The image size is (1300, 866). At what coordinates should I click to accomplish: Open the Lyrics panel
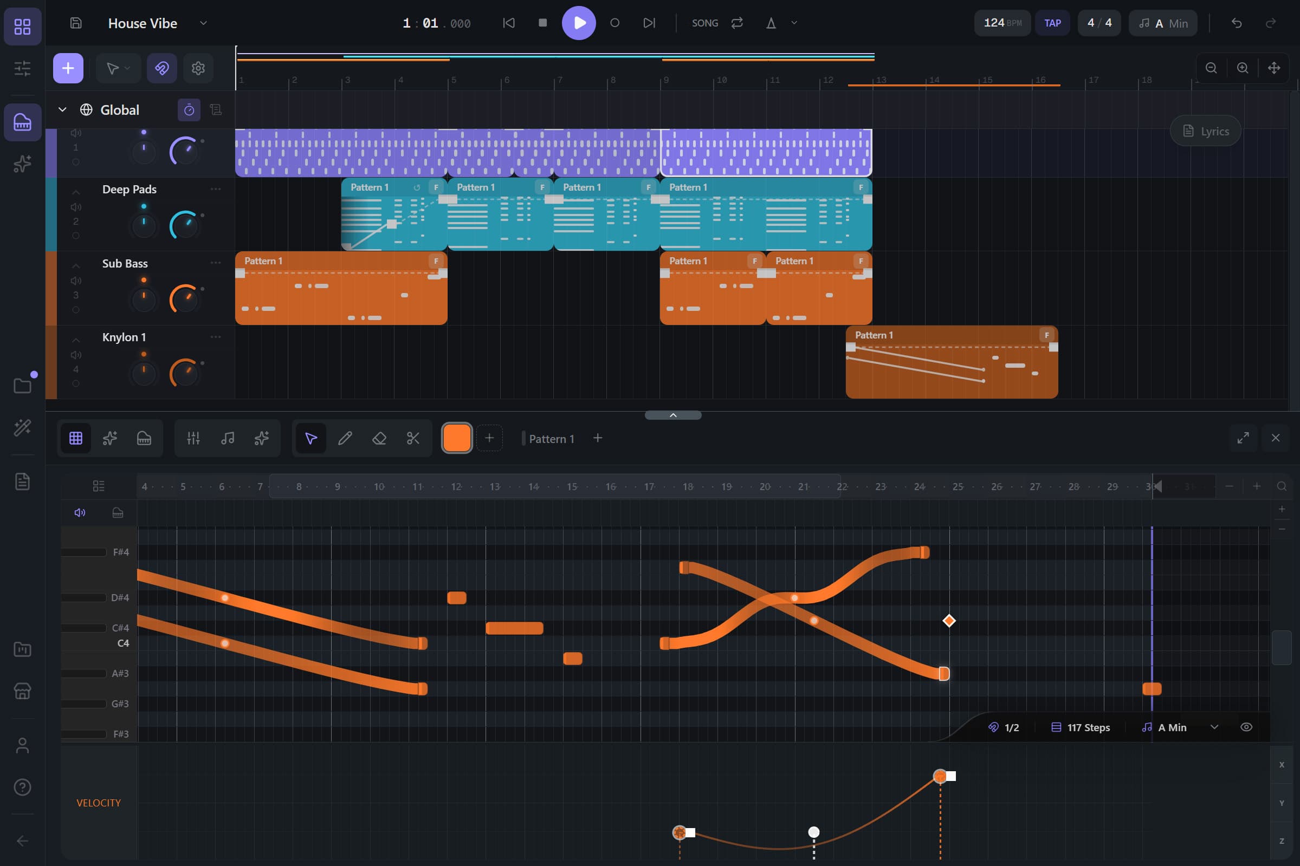tap(1205, 131)
